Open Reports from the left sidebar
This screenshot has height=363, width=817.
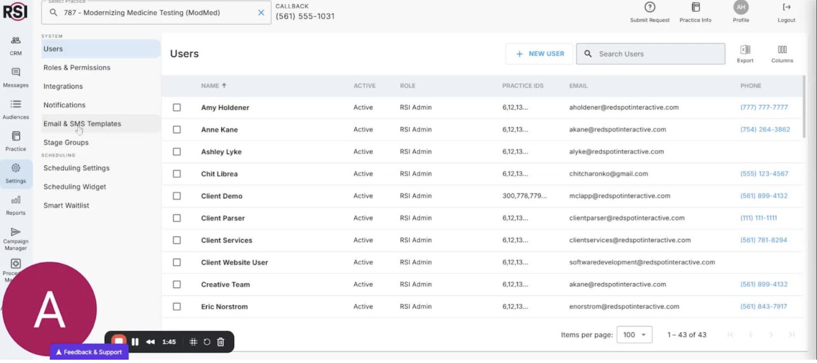(16, 205)
